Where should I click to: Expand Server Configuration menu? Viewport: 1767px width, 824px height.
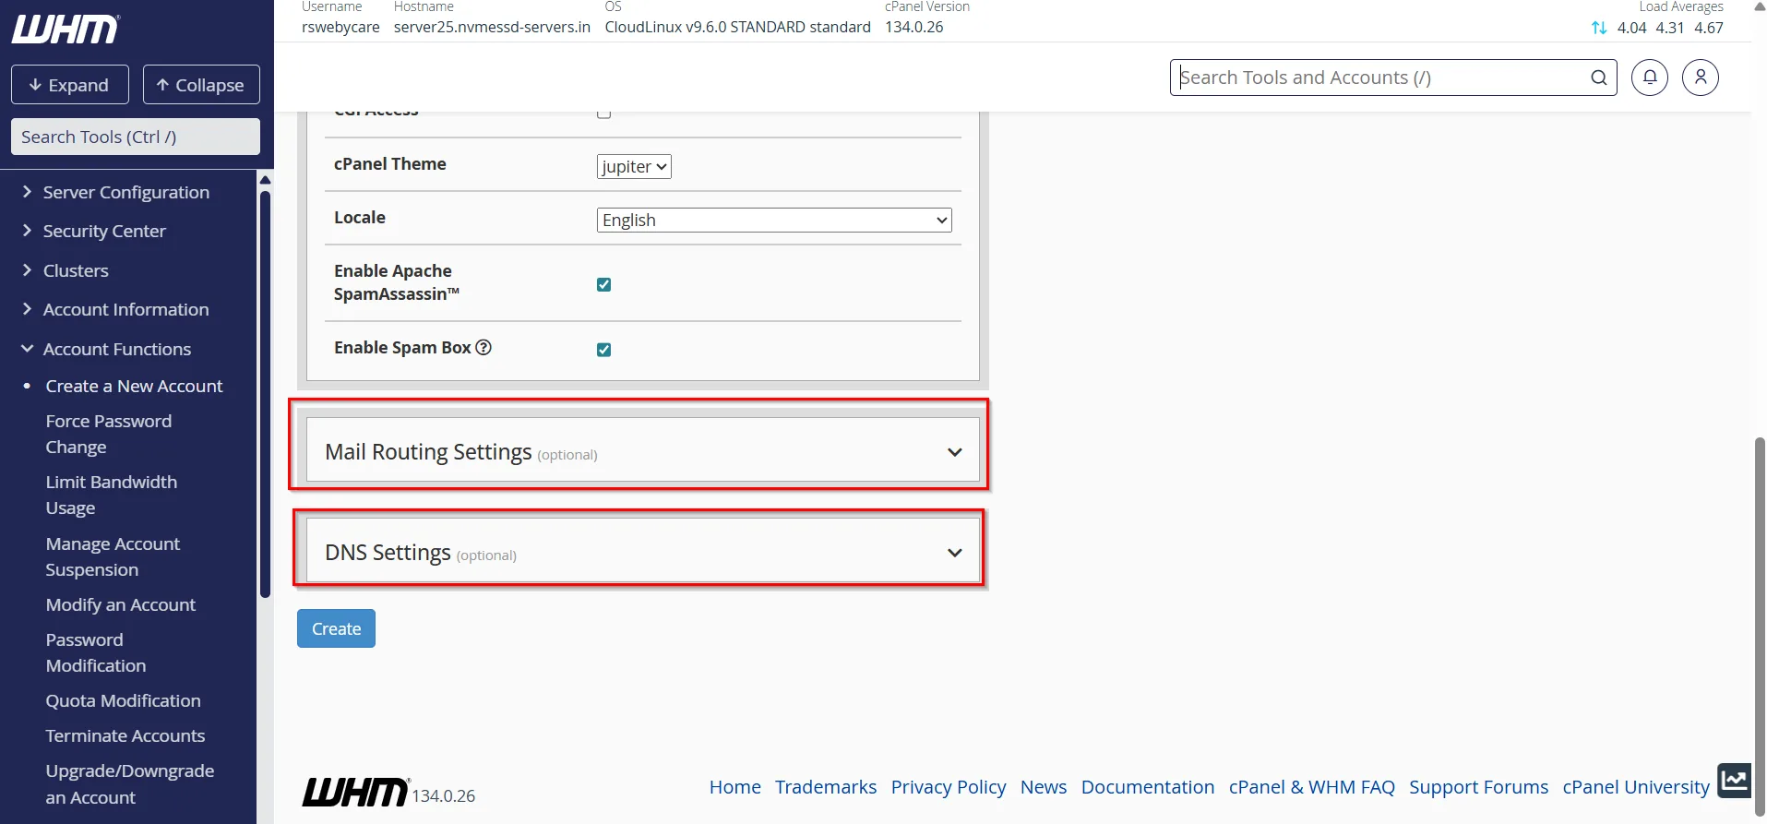pyautogui.click(x=125, y=192)
